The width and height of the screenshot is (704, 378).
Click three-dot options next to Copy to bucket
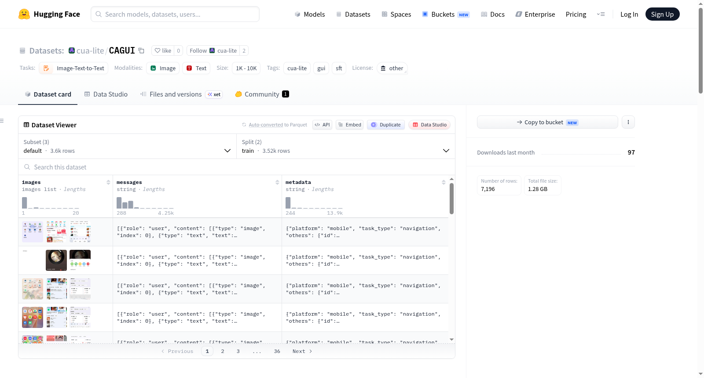[x=628, y=122]
